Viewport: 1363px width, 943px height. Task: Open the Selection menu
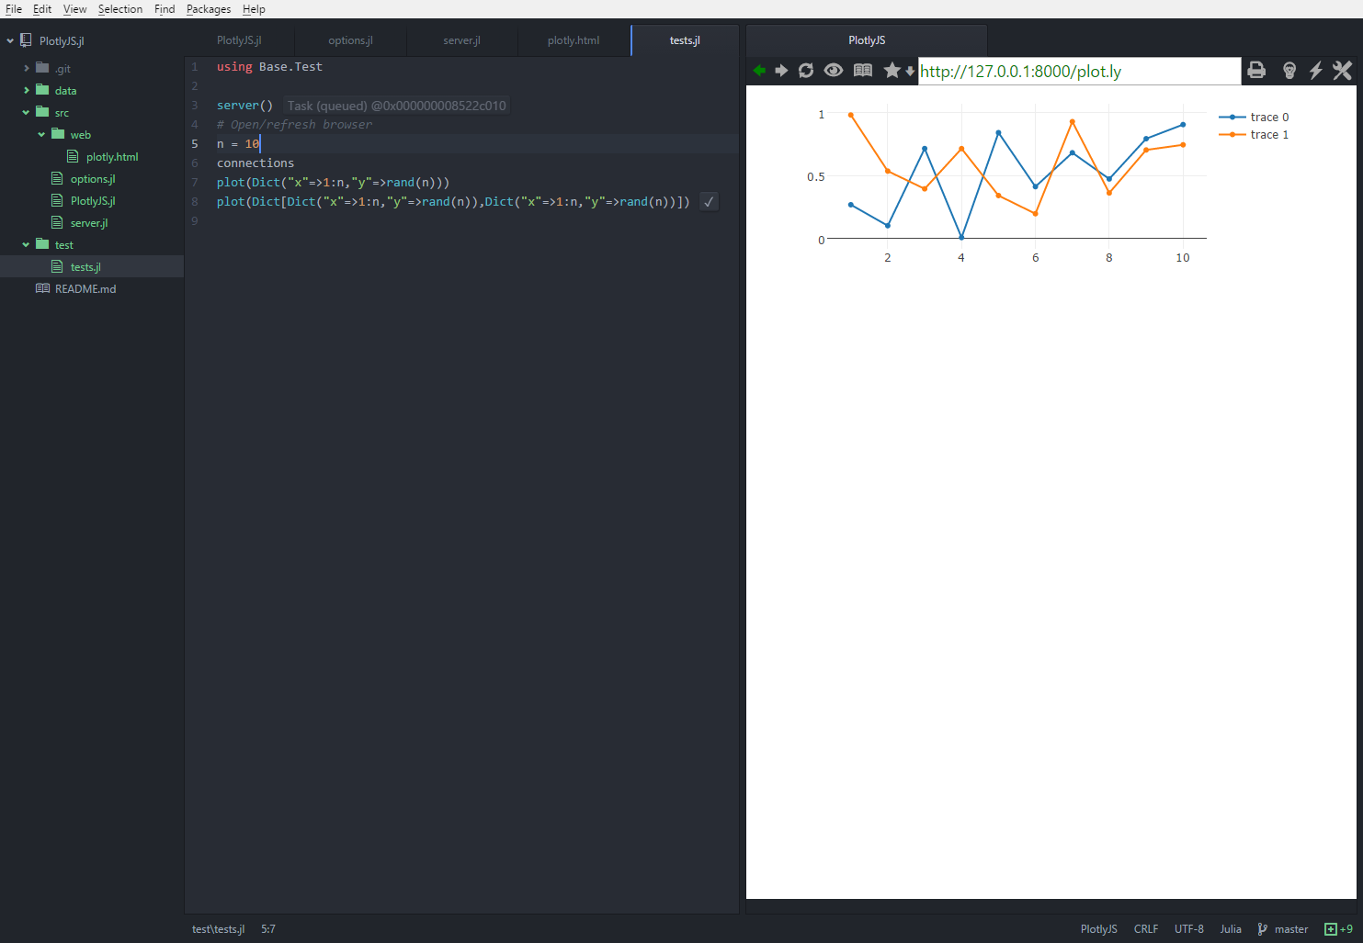click(120, 9)
